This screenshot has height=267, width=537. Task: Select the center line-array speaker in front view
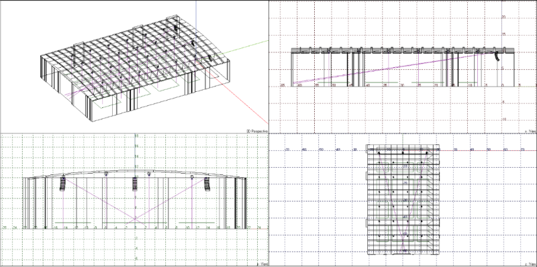coord(135,184)
